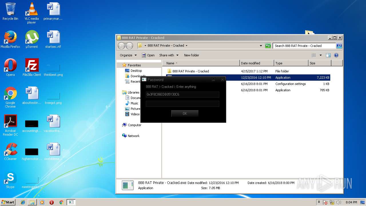Expand address bar previous locations dropdown

(x=261, y=46)
